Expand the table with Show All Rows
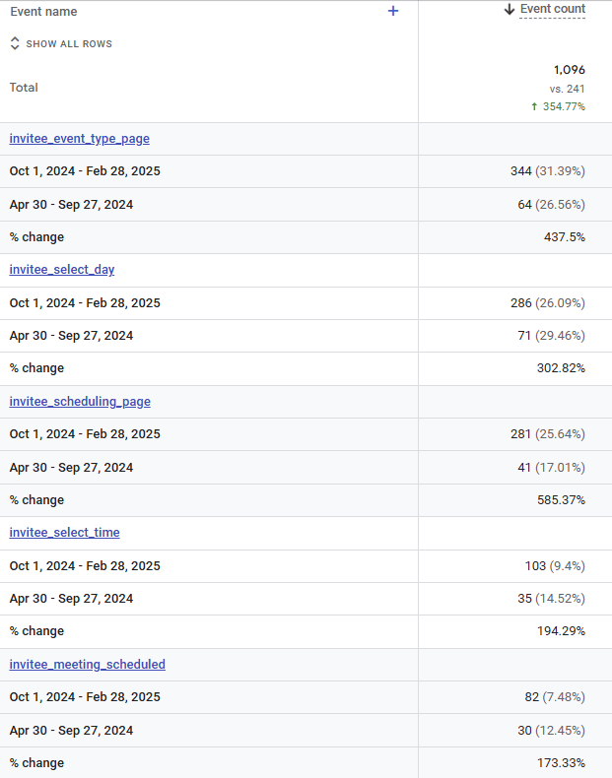612x778 pixels. click(x=61, y=43)
